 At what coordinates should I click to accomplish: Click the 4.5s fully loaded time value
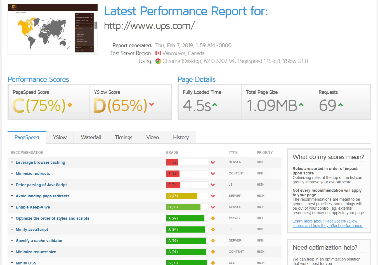tap(197, 106)
